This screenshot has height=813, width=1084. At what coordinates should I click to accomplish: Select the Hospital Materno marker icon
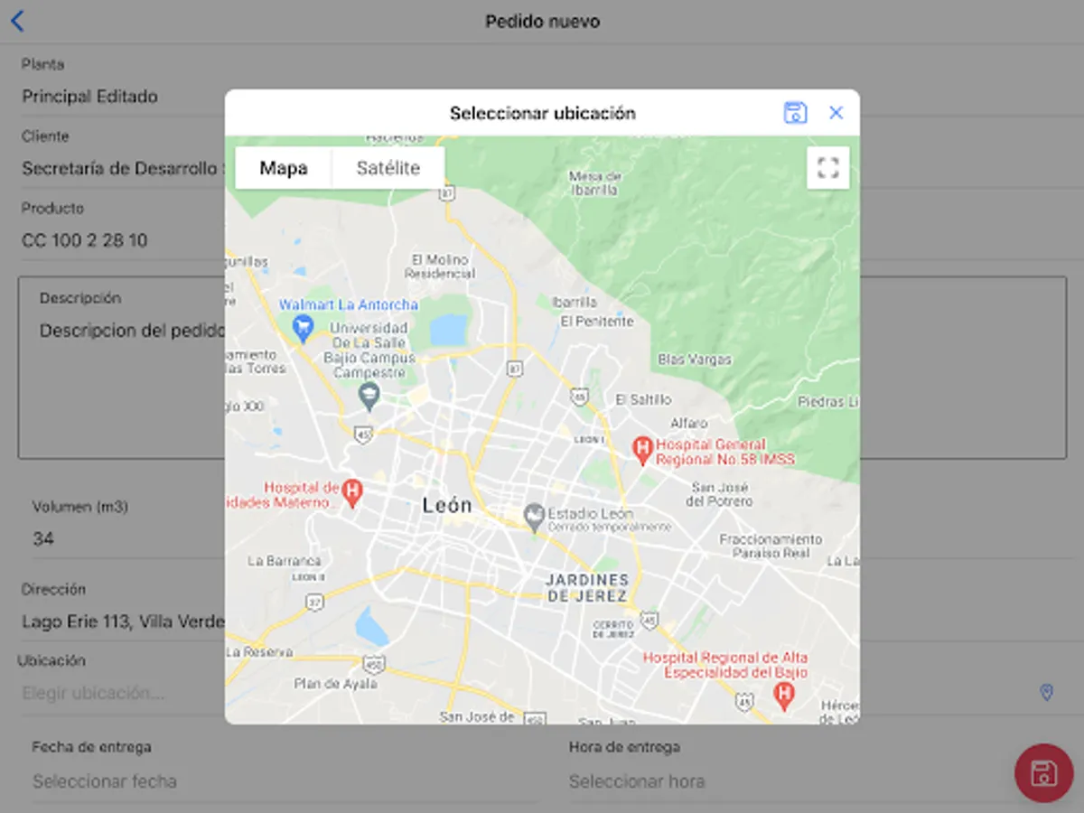point(353,493)
